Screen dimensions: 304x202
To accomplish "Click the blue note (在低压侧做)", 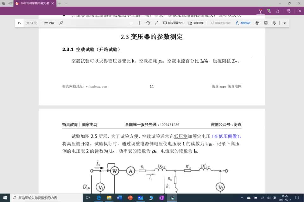I will [x=225, y=136].
